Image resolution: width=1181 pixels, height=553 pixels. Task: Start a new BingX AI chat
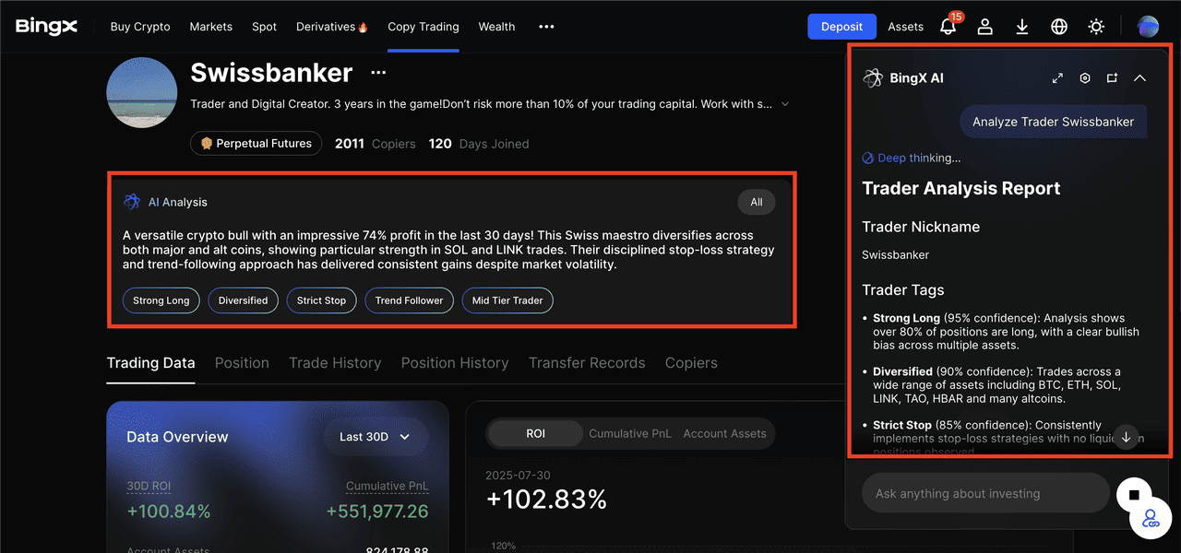1112,78
